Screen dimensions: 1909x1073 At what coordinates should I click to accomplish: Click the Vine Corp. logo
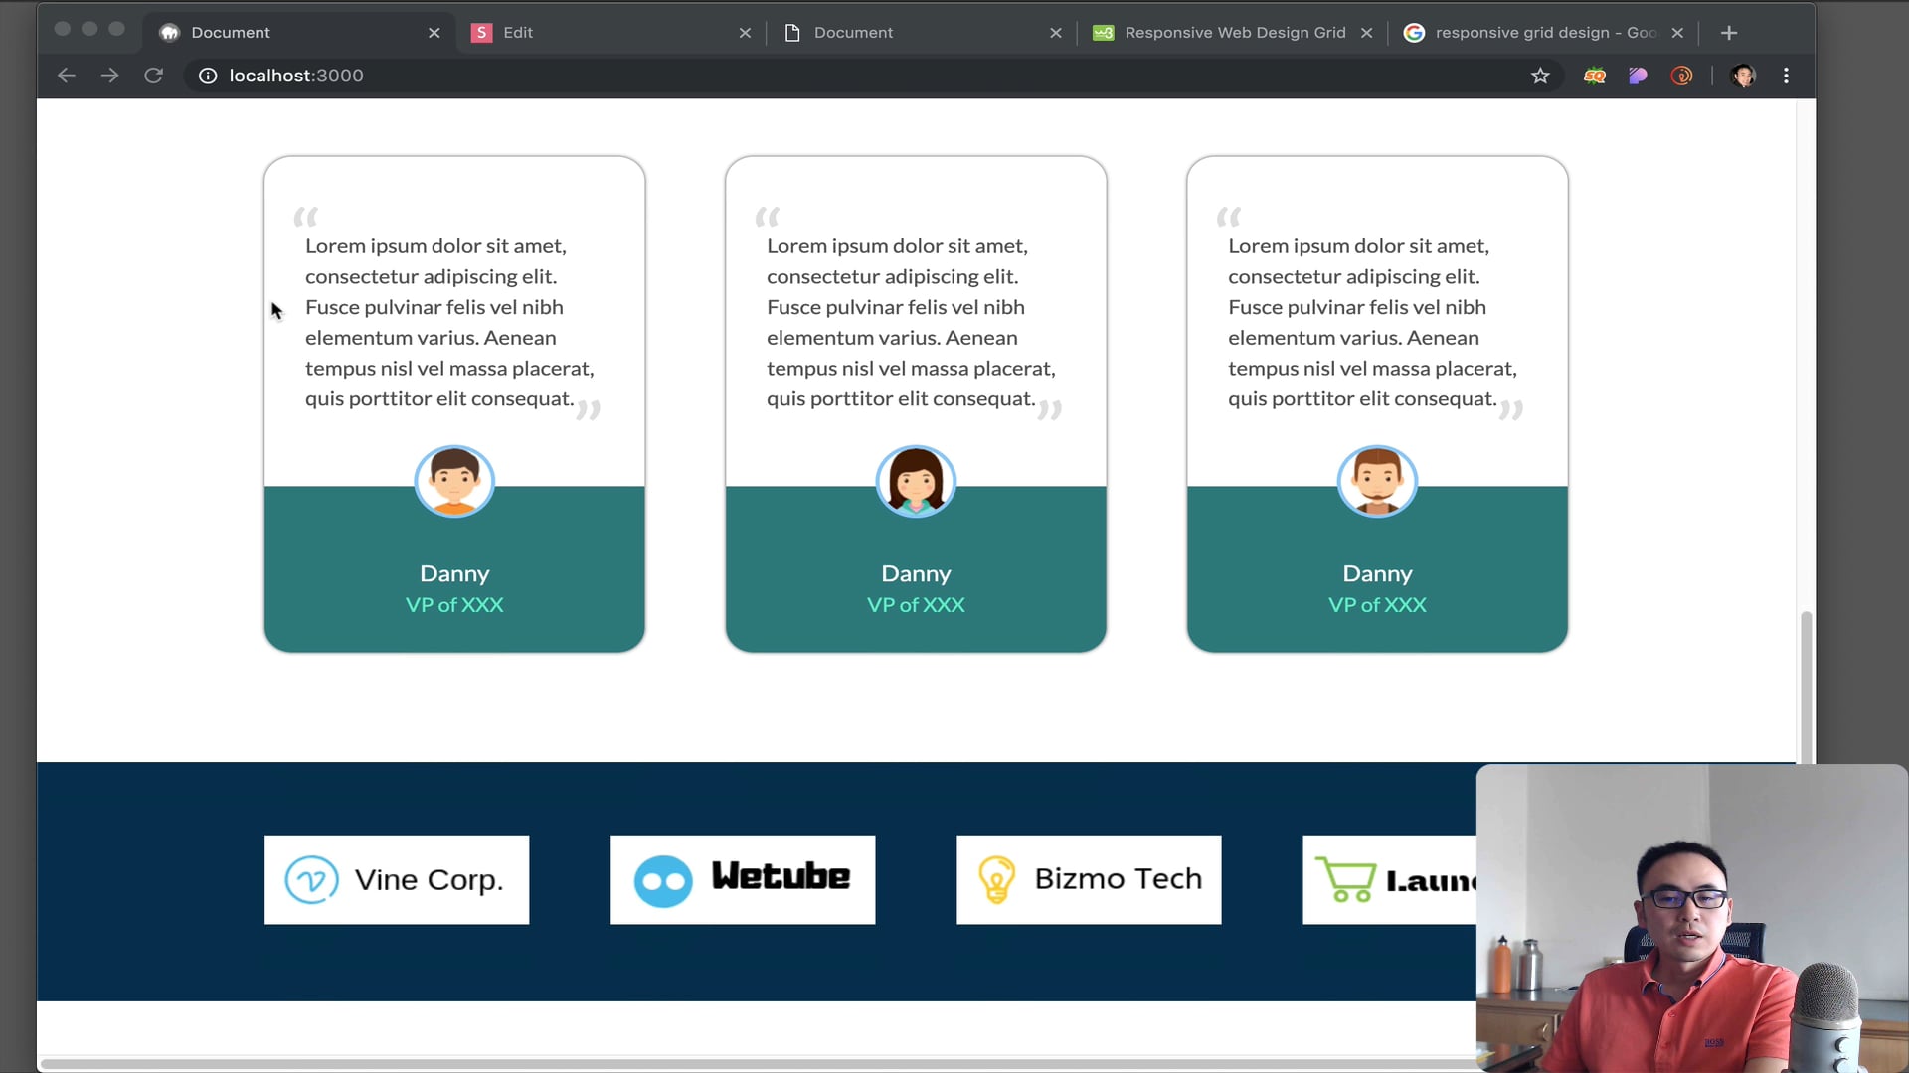(397, 880)
